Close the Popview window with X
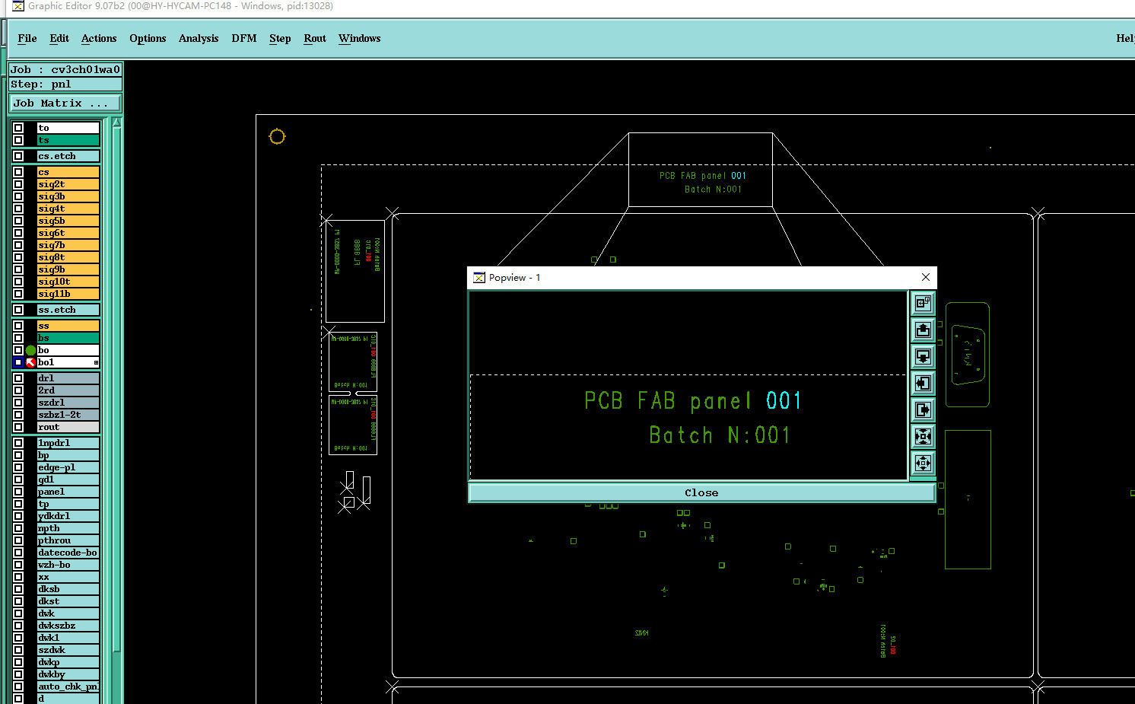Viewport: 1135px width, 704px height. (925, 277)
